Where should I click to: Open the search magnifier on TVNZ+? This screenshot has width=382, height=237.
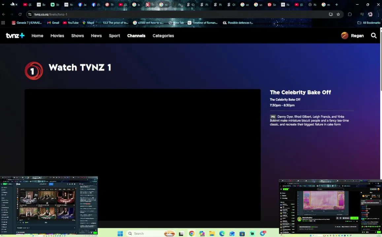(x=373, y=36)
